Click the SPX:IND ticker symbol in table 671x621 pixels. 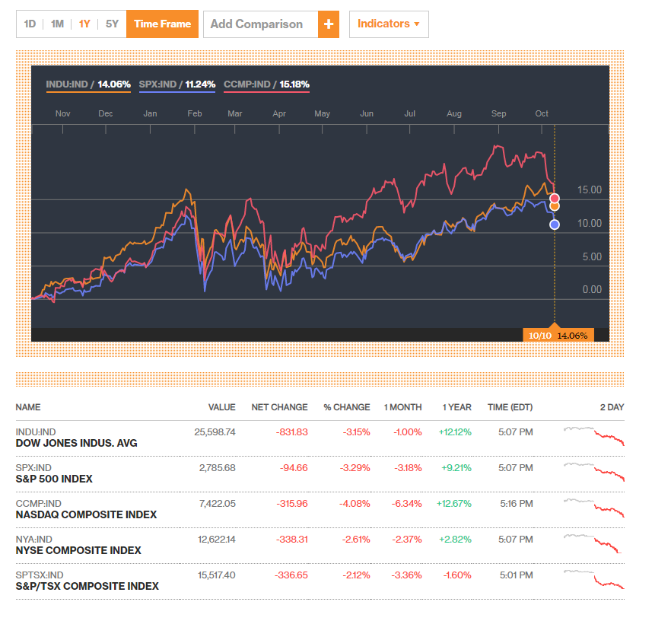coord(33,468)
